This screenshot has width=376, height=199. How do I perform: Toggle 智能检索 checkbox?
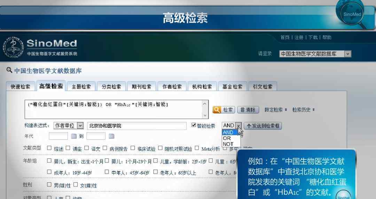tap(194, 125)
